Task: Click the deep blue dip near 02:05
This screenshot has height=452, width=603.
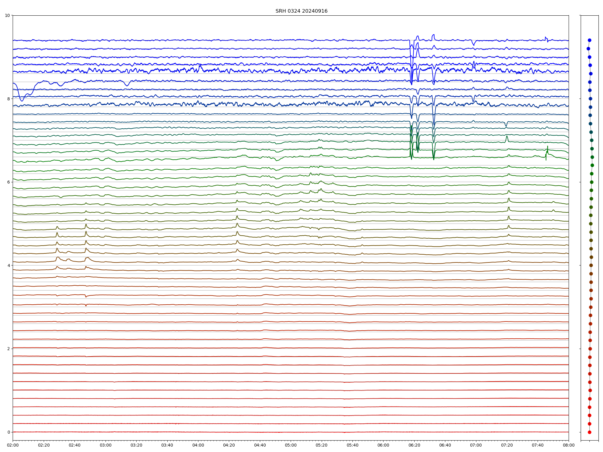Action: pyautogui.click(x=21, y=100)
